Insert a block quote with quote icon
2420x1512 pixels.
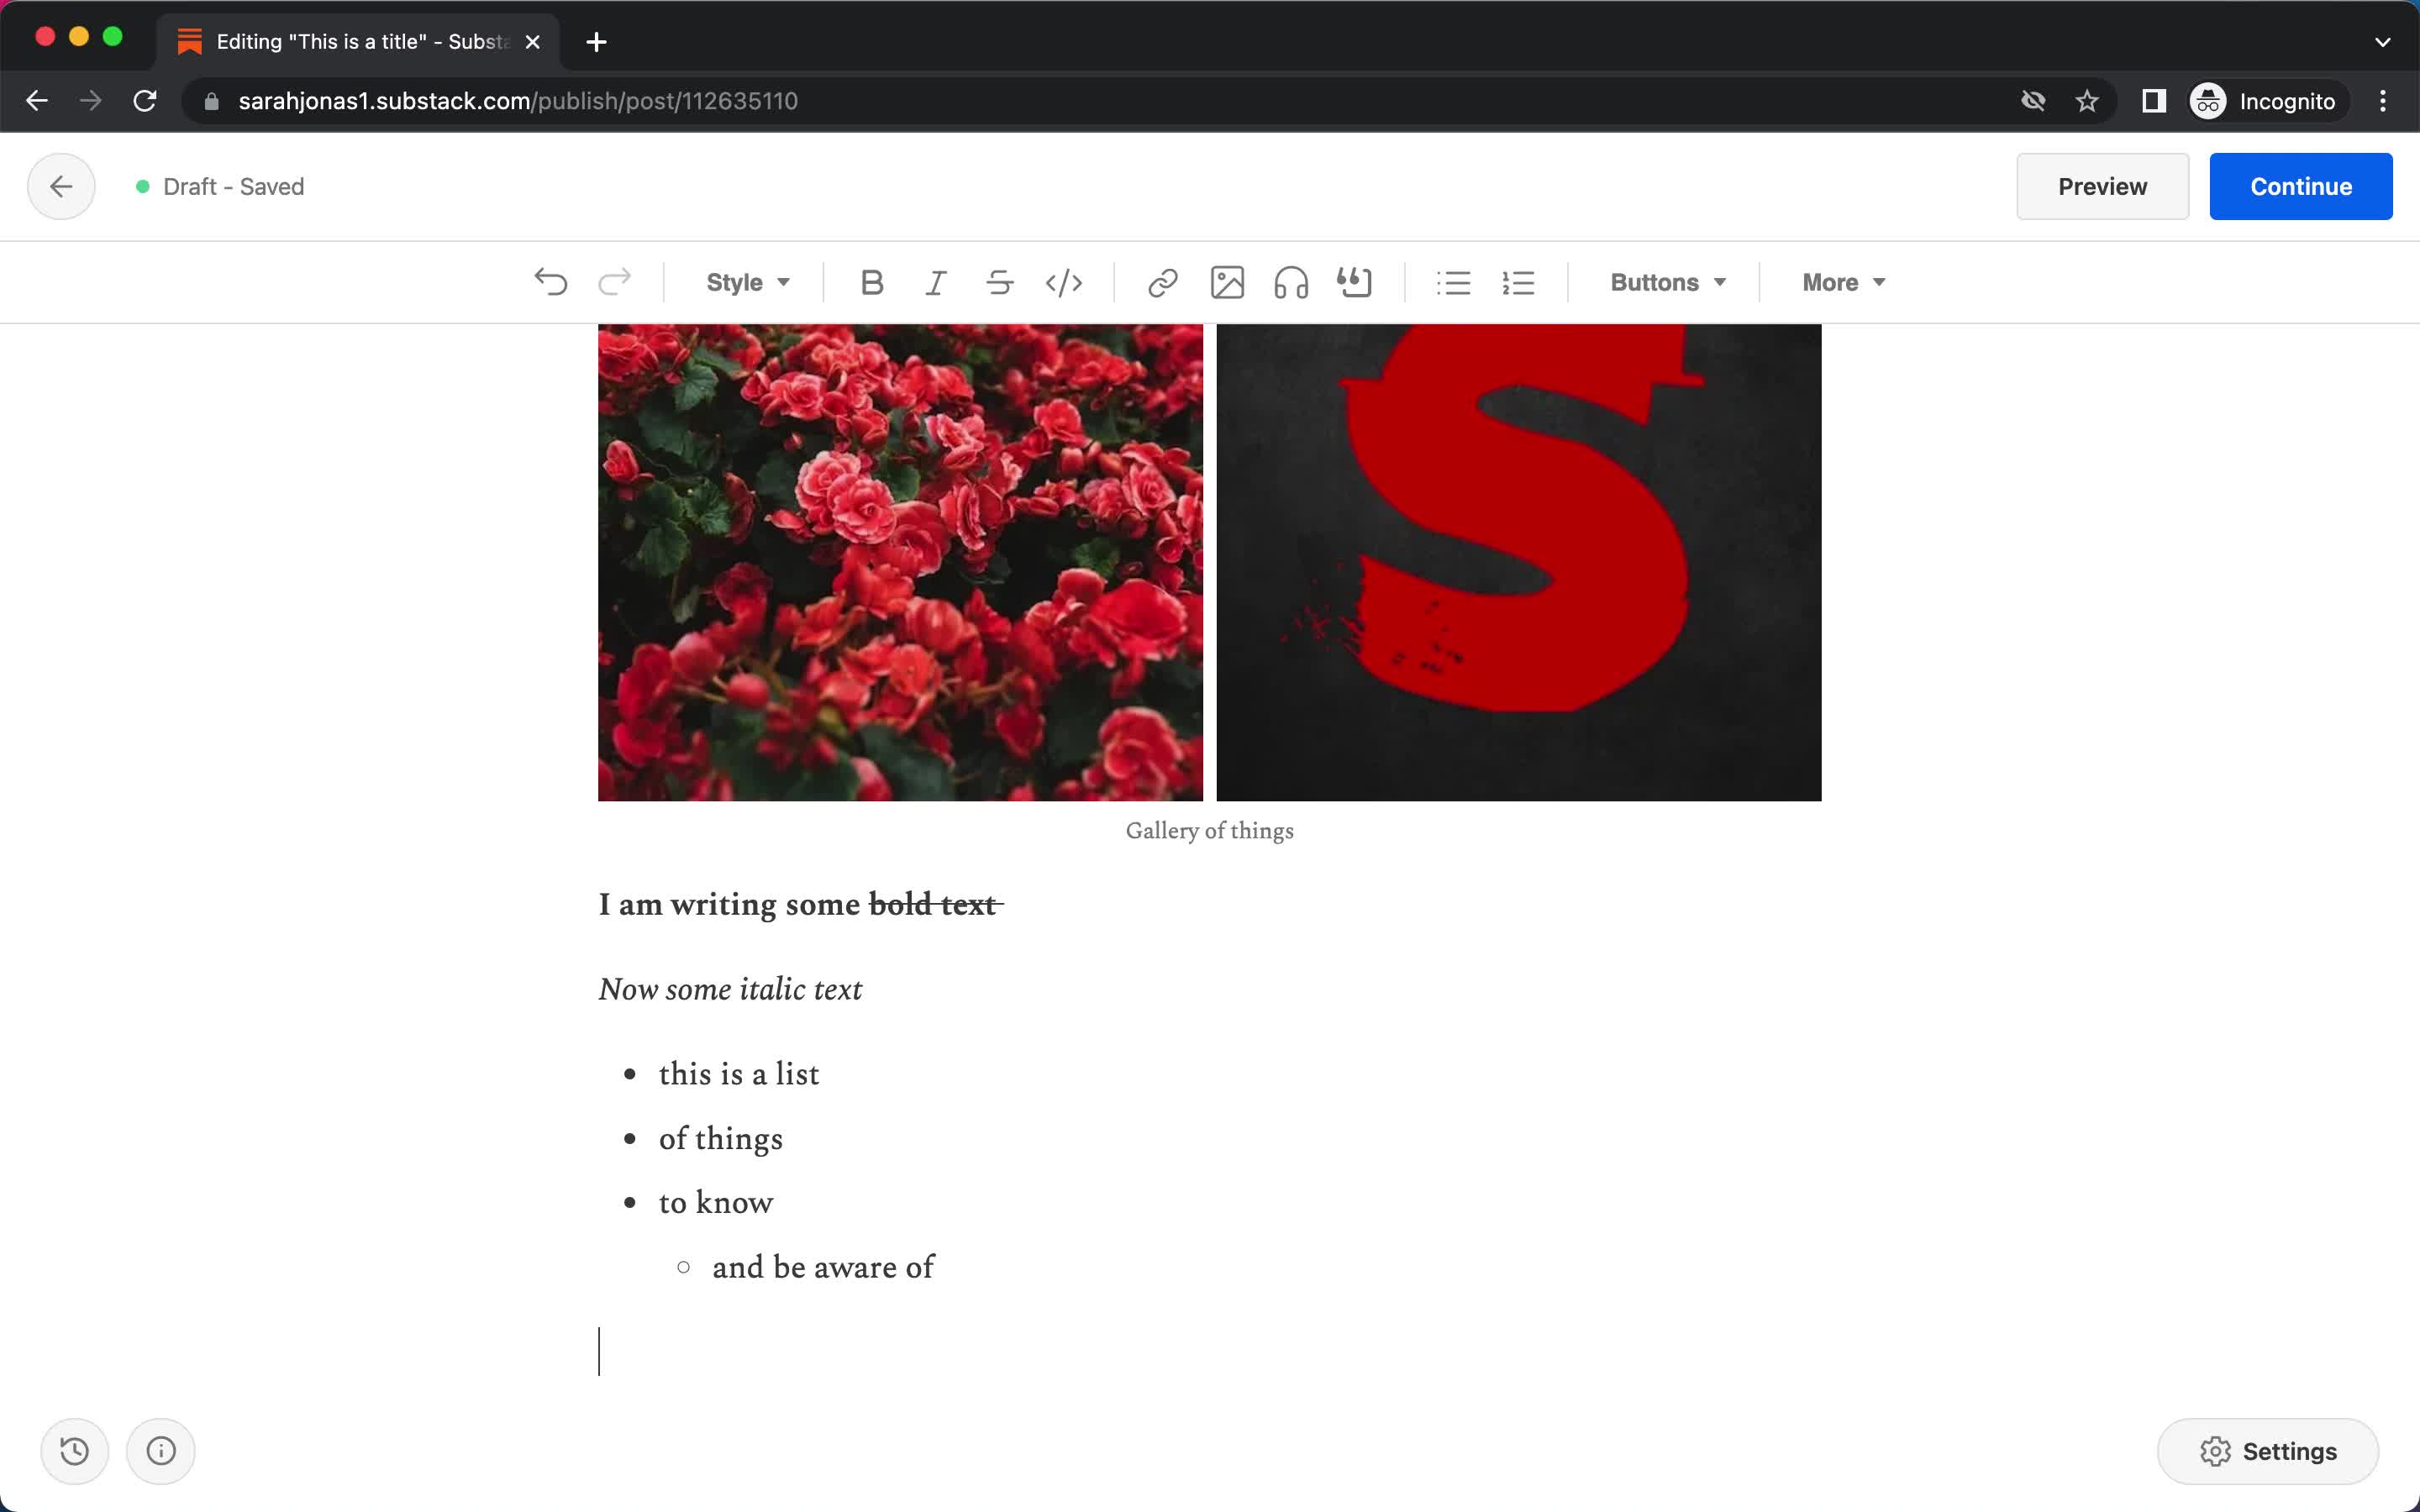(1355, 282)
